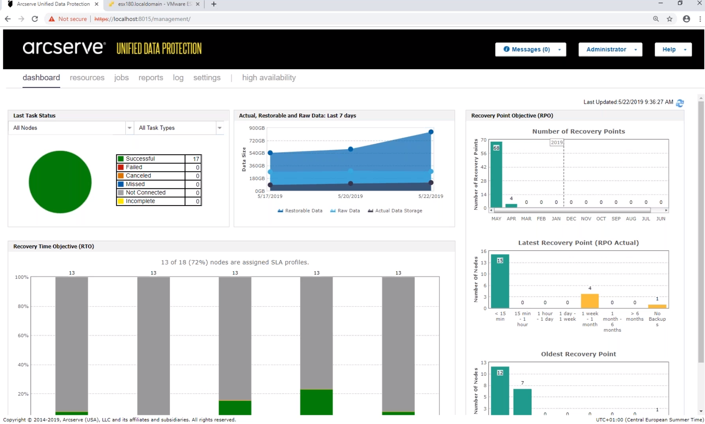Viewport: 705px width, 424px height.
Task: Click the green Successful color swatch
Action: pos(121,159)
